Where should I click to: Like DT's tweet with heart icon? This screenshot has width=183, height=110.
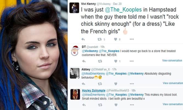tap(116, 61)
